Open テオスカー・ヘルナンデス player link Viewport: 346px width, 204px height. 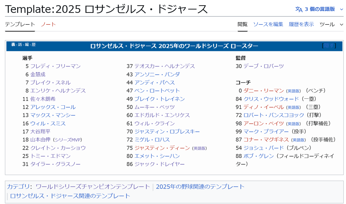click(x=165, y=66)
